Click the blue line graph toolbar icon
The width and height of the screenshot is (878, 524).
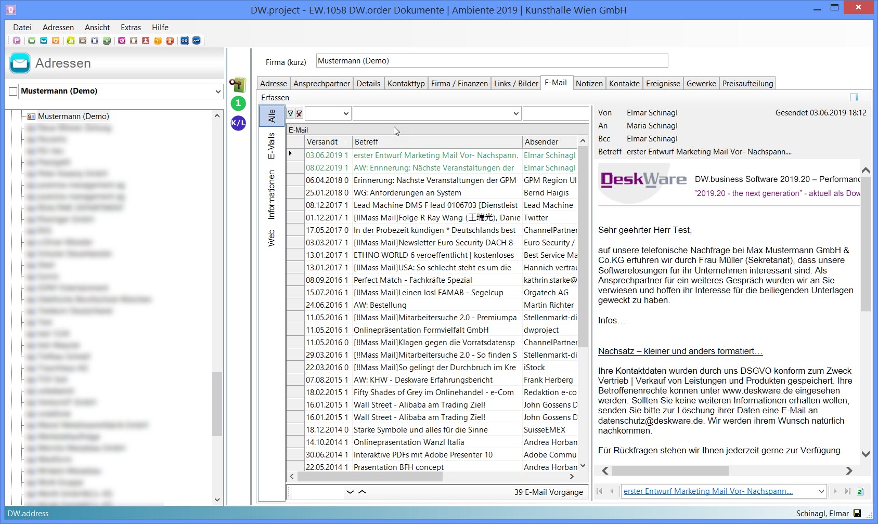pyautogui.click(x=197, y=41)
